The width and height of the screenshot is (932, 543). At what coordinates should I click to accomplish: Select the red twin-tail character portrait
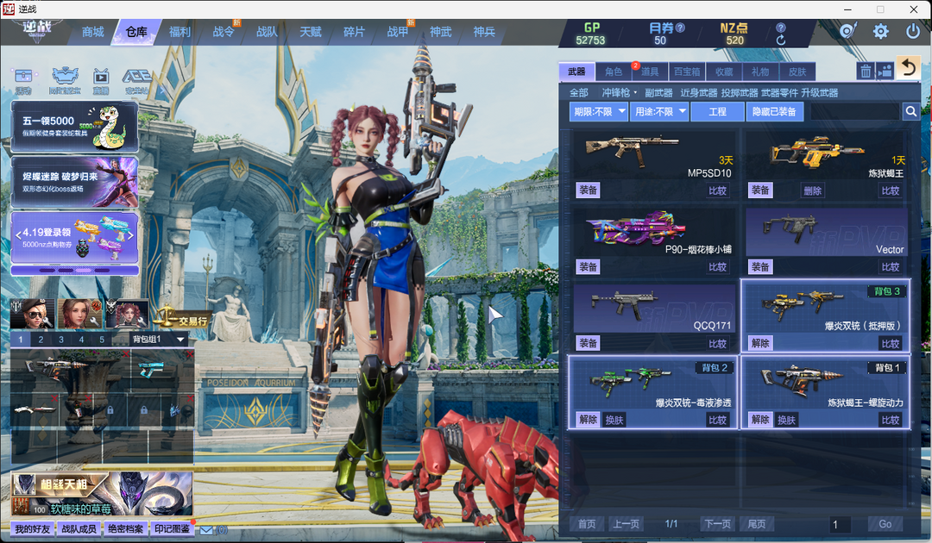pos(127,314)
